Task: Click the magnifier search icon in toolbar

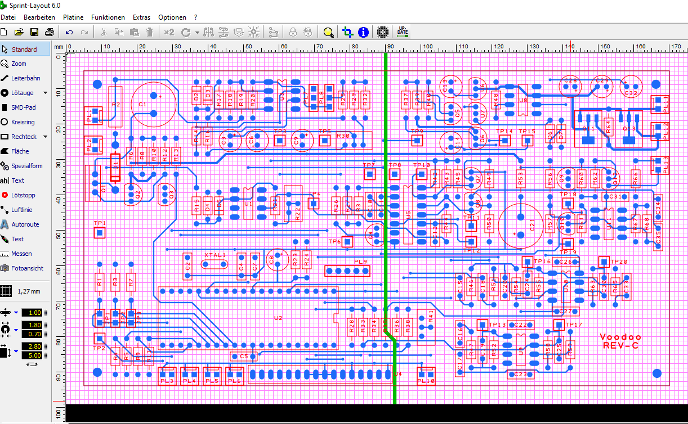Action: [329, 32]
